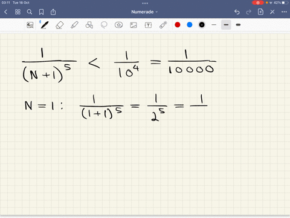Screen dimensions: 290x218
Task: Tap the battery status icon
Action: (285, 2)
